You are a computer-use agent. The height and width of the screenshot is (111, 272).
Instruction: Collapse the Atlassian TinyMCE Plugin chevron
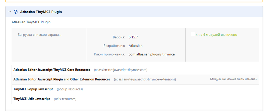point(10,12)
